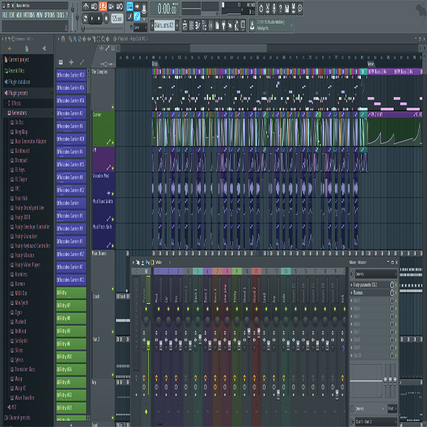Click the orange plus icon in the browser
427x427 pixels.
9,49
